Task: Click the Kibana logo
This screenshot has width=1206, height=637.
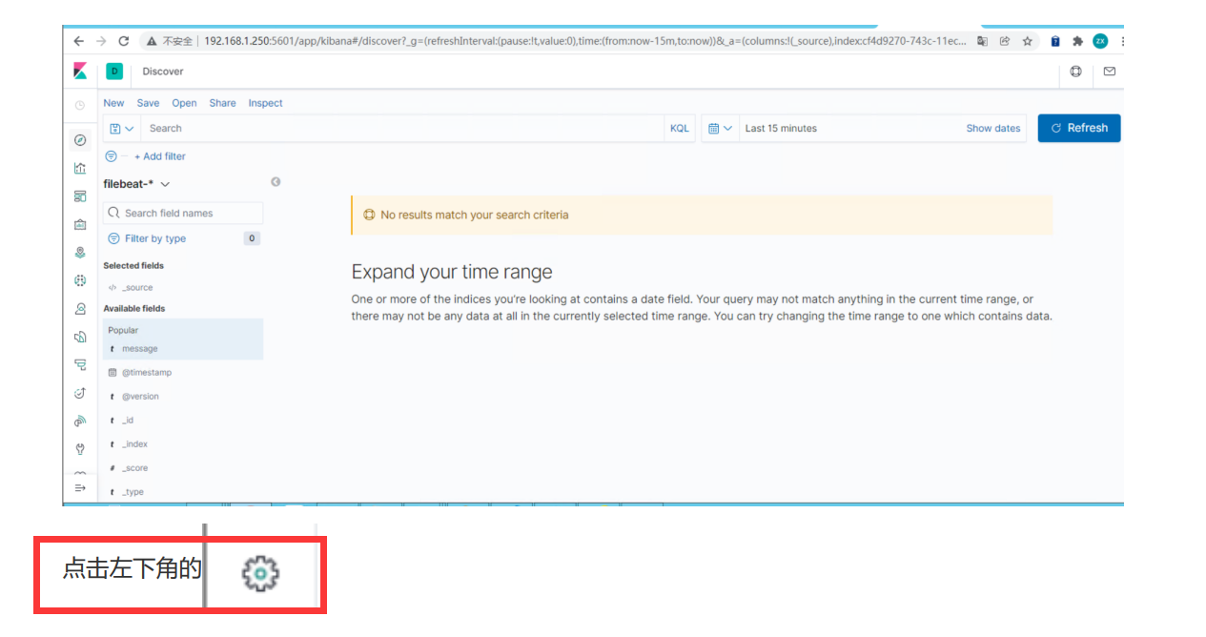Action: point(81,72)
